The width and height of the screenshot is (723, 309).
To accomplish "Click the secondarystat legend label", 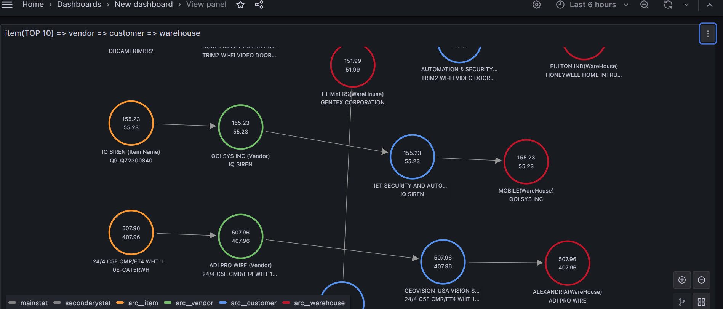I will (x=88, y=303).
